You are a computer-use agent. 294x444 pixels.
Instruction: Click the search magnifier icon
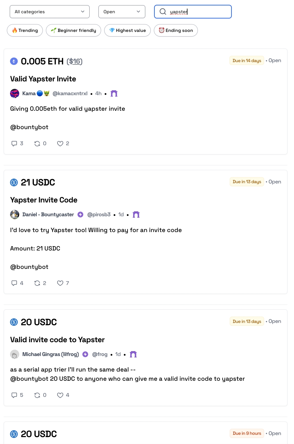point(163,12)
